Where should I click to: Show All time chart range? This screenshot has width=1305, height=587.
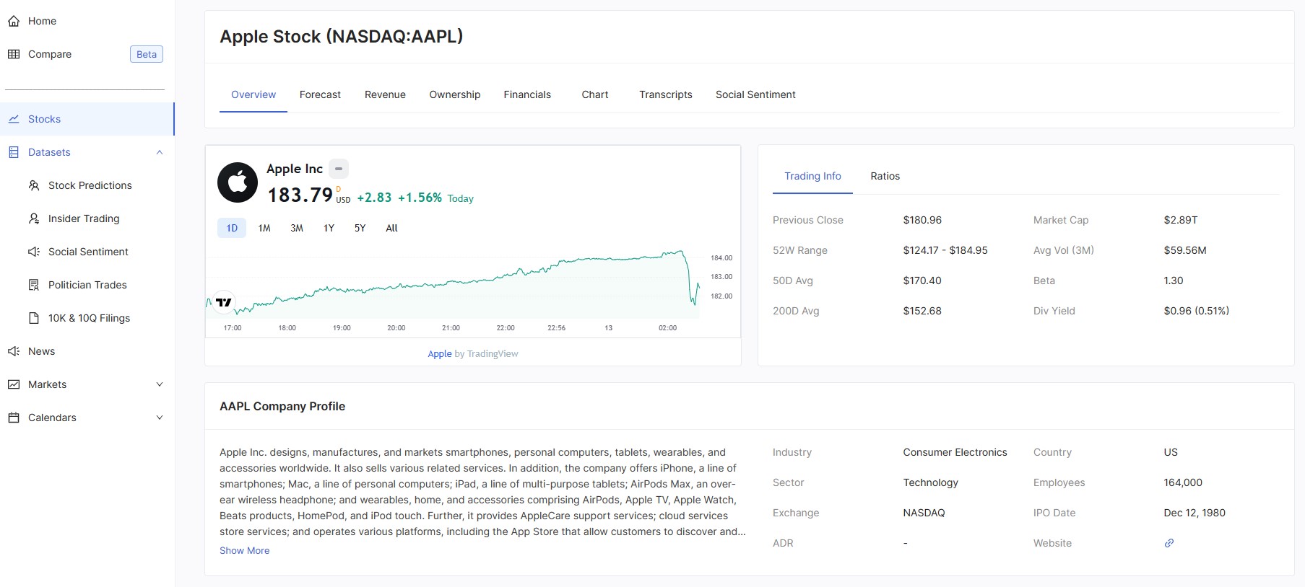[391, 228]
